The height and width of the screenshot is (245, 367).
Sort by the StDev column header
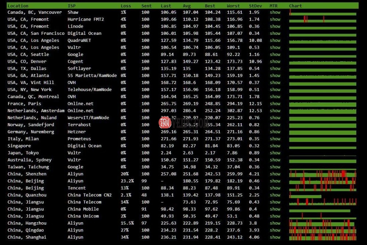[x=256, y=6]
